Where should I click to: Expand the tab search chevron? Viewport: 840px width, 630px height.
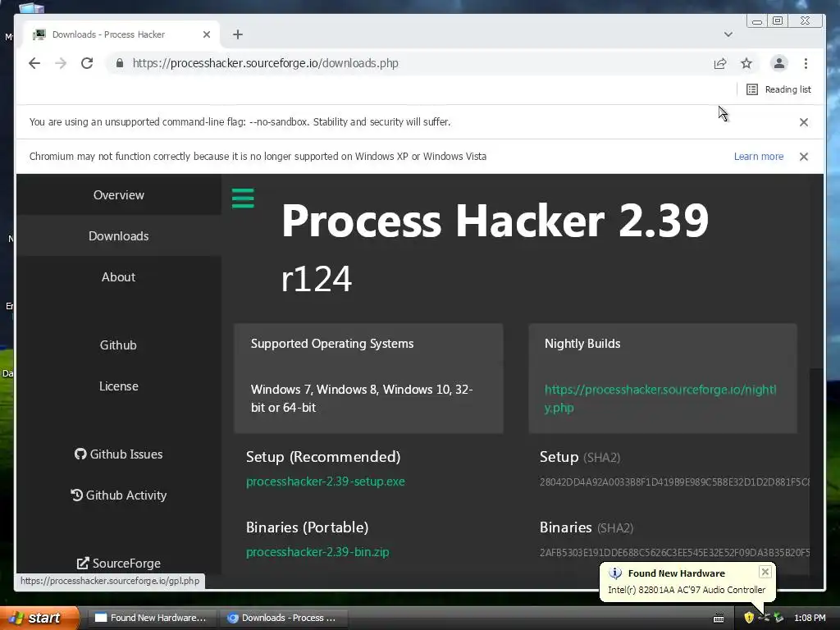point(728,34)
